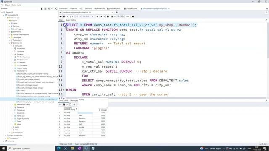
Task: Open the File menu
Action: (x=2, y=5)
